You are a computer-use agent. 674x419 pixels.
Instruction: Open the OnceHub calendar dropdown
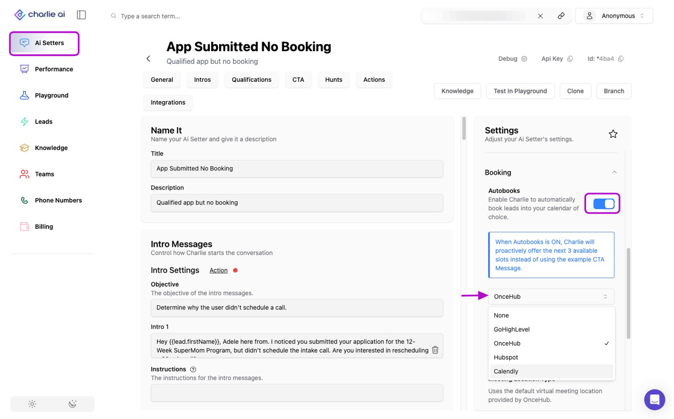551,296
